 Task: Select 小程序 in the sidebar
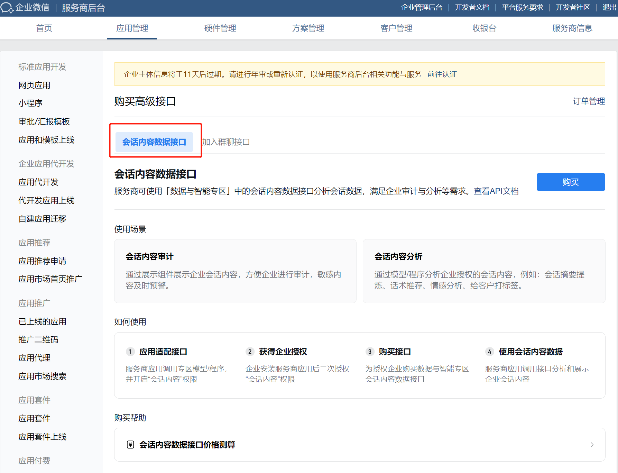coord(30,103)
